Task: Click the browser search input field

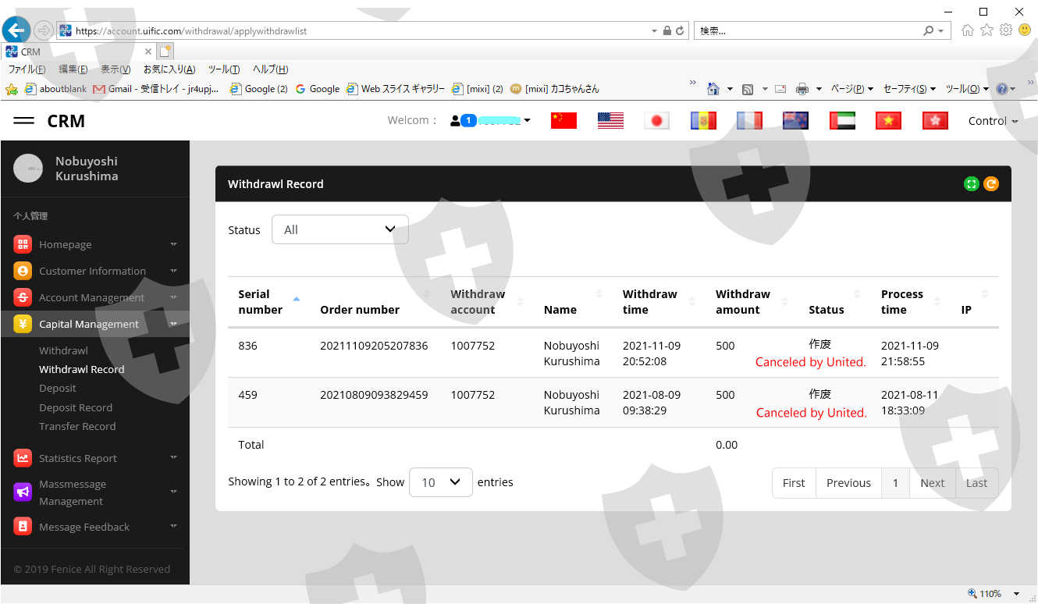Action: 807,30
